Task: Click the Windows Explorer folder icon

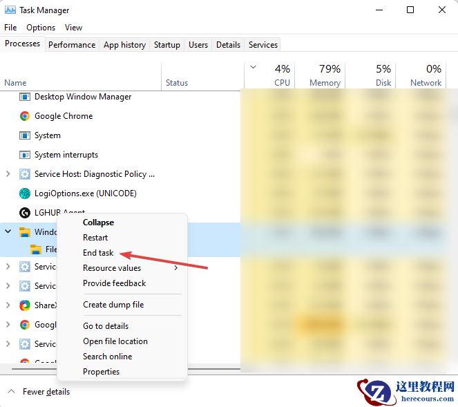Action: pos(25,232)
